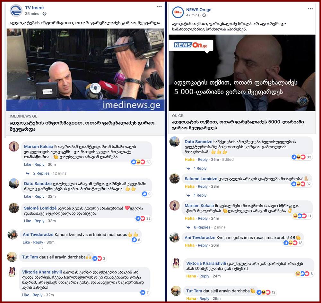Viewport: 321px width, 303px height.
Task: View reactions on Salomè Lomidzè's comment with 37
Action: [x=301, y=184]
